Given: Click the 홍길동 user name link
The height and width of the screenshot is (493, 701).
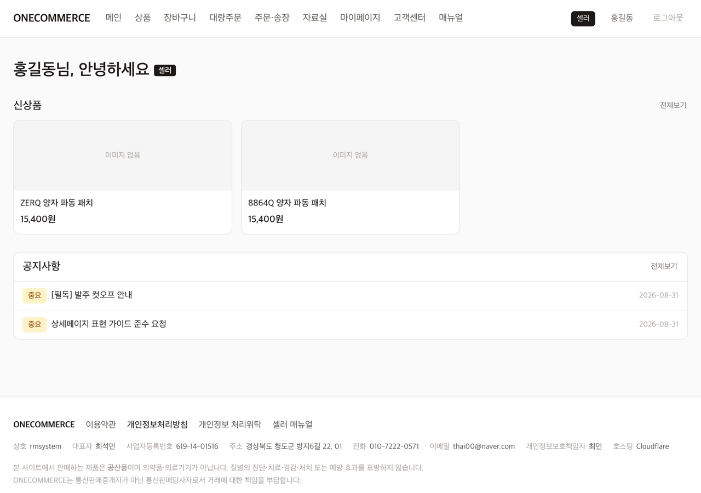Looking at the screenshot, I should pyautogui.click(x=622, y=18).
